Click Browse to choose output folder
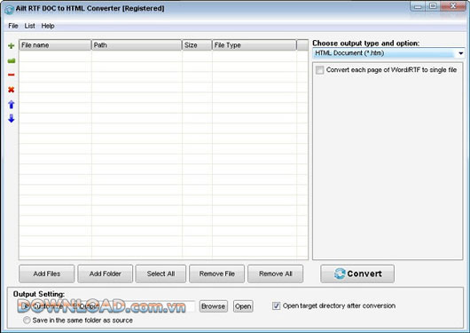The width and height of the screenshot is (470, 333). pyautogui.click(x=213, y=306)
